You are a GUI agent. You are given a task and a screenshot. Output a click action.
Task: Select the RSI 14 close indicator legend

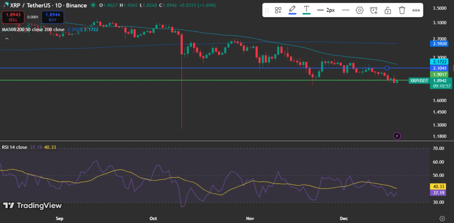pos(15,147)
